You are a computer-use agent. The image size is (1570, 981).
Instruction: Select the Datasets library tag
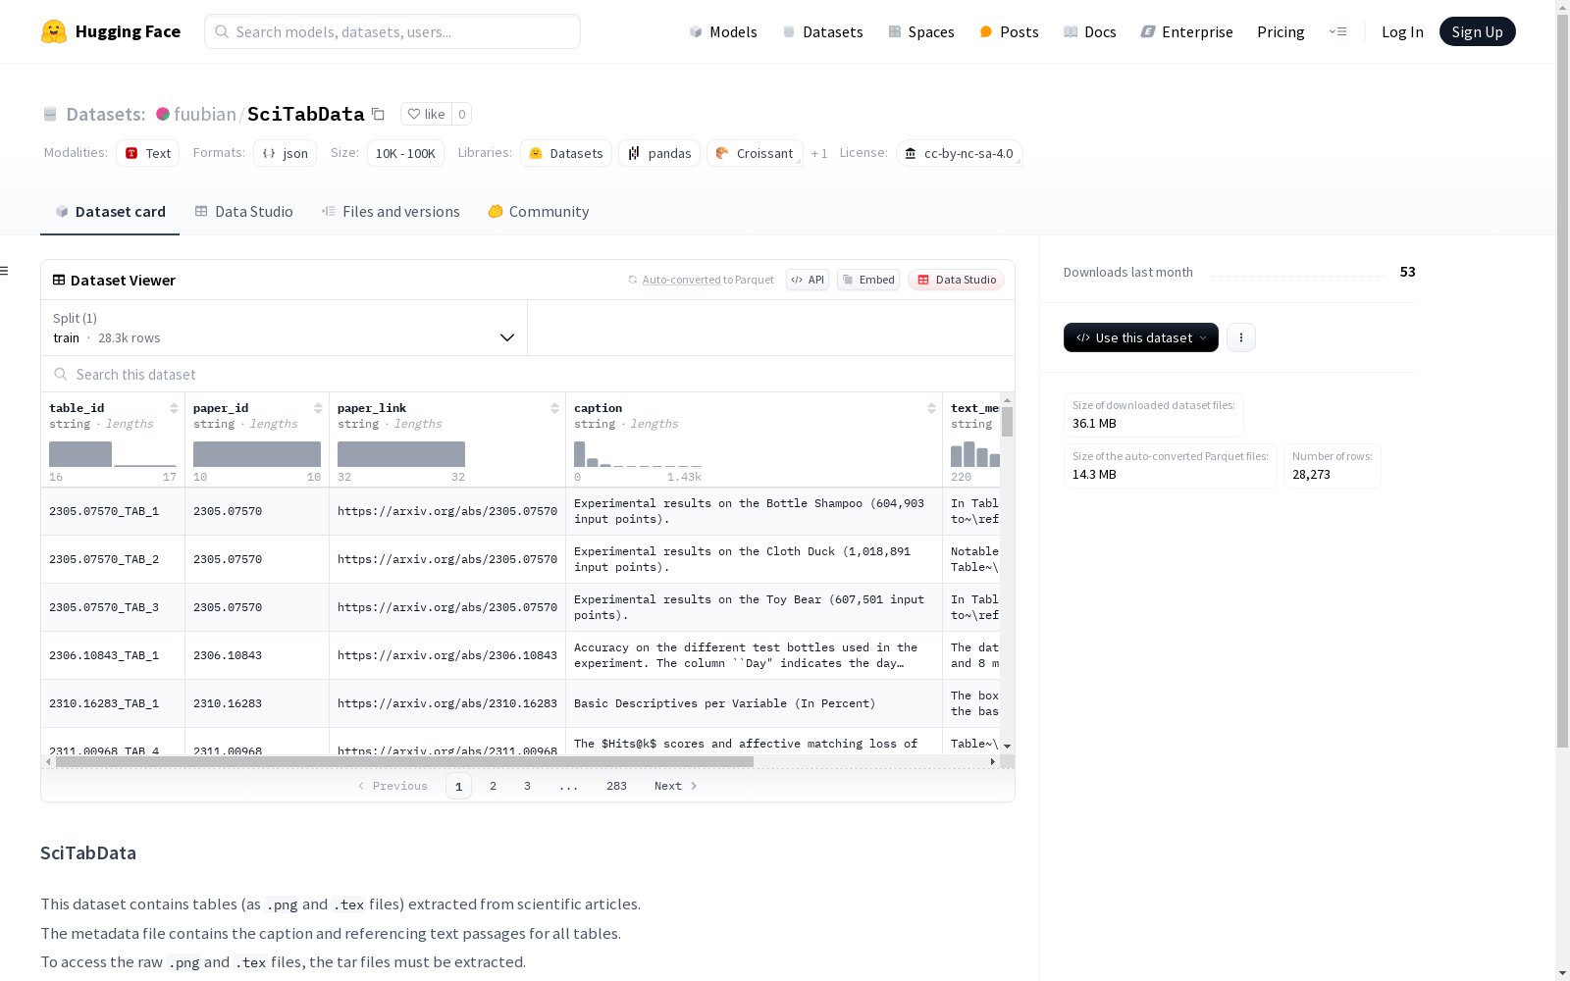[x=566, y=153]
